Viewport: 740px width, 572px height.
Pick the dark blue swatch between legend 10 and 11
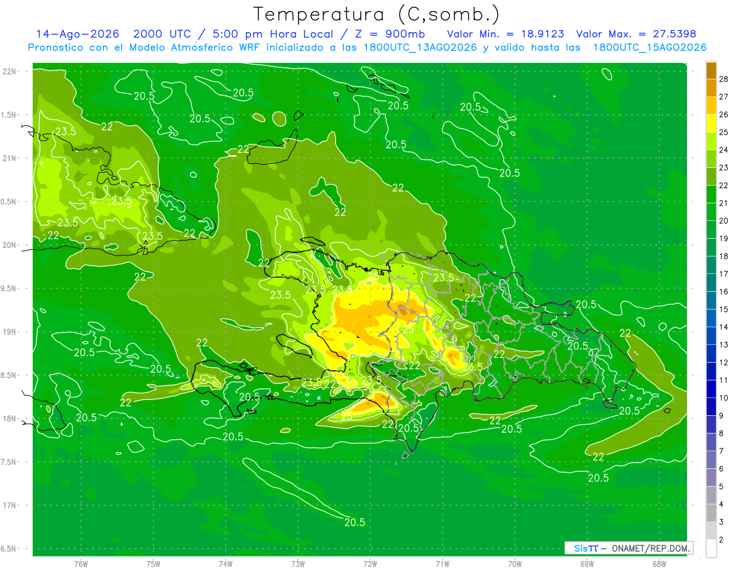coord(711,389)
